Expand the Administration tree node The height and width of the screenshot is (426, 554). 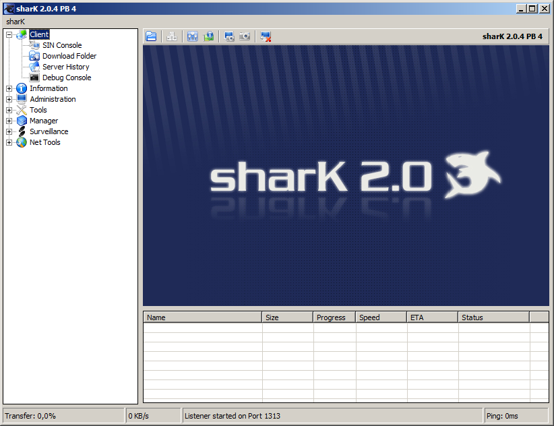click(x=9, y=99)
